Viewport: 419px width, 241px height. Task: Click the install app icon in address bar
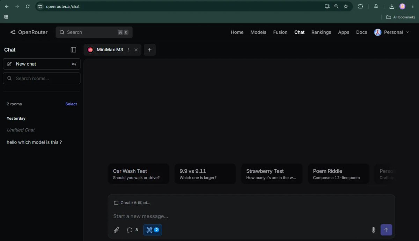327,6
